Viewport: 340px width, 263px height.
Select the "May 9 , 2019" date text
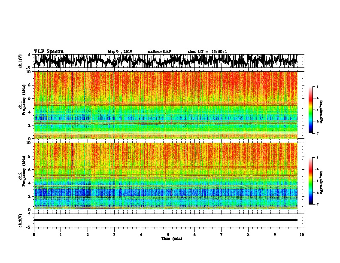120,52
